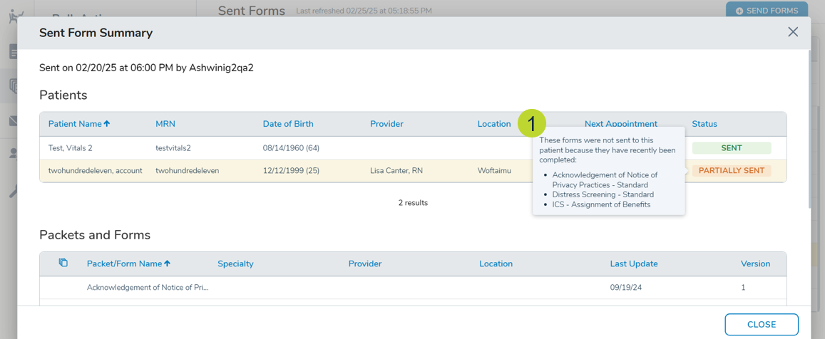Click the app logo icon in the sidebar
Screen dimensions: 825x339
(x=13, y=16)
